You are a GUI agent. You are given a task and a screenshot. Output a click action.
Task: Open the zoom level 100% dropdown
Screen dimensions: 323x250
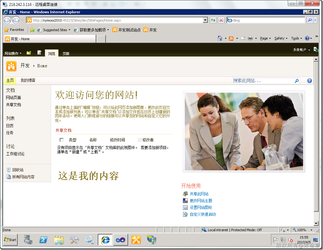[312, 230]
